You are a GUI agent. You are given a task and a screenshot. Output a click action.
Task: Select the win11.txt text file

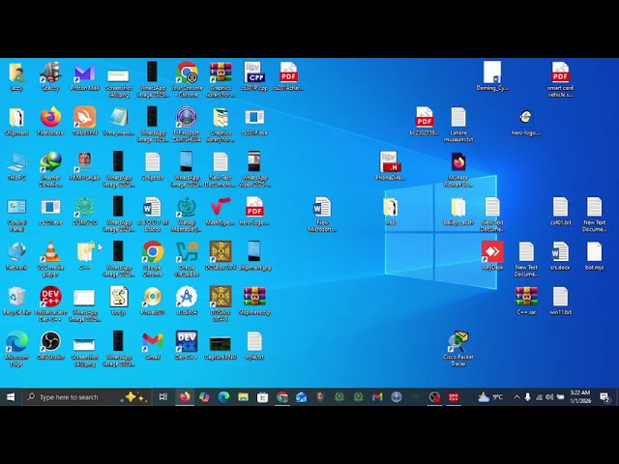(x=560, y=298)
